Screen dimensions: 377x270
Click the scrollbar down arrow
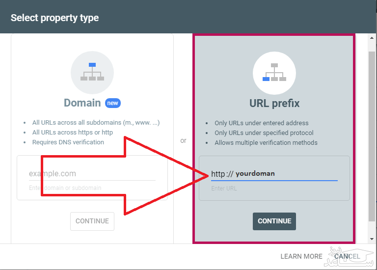pos(372,239)
